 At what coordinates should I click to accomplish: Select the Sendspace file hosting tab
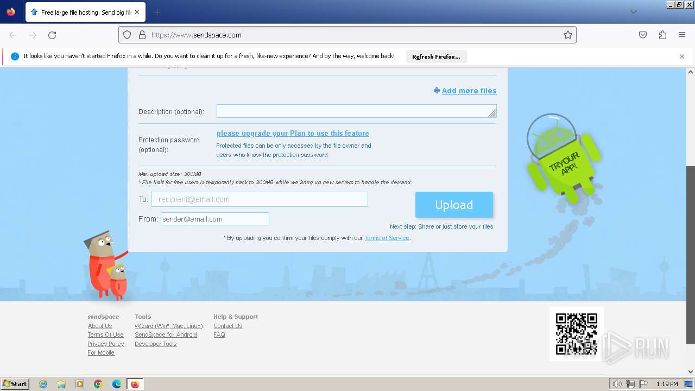tap(85, 12)
